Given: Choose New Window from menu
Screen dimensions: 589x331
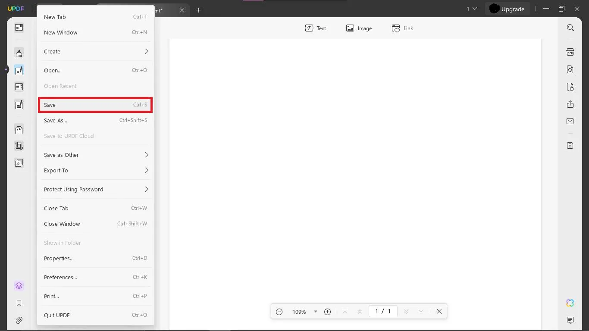Looking at the screenshot, I should pyautogui.click(x=96, y=32).
